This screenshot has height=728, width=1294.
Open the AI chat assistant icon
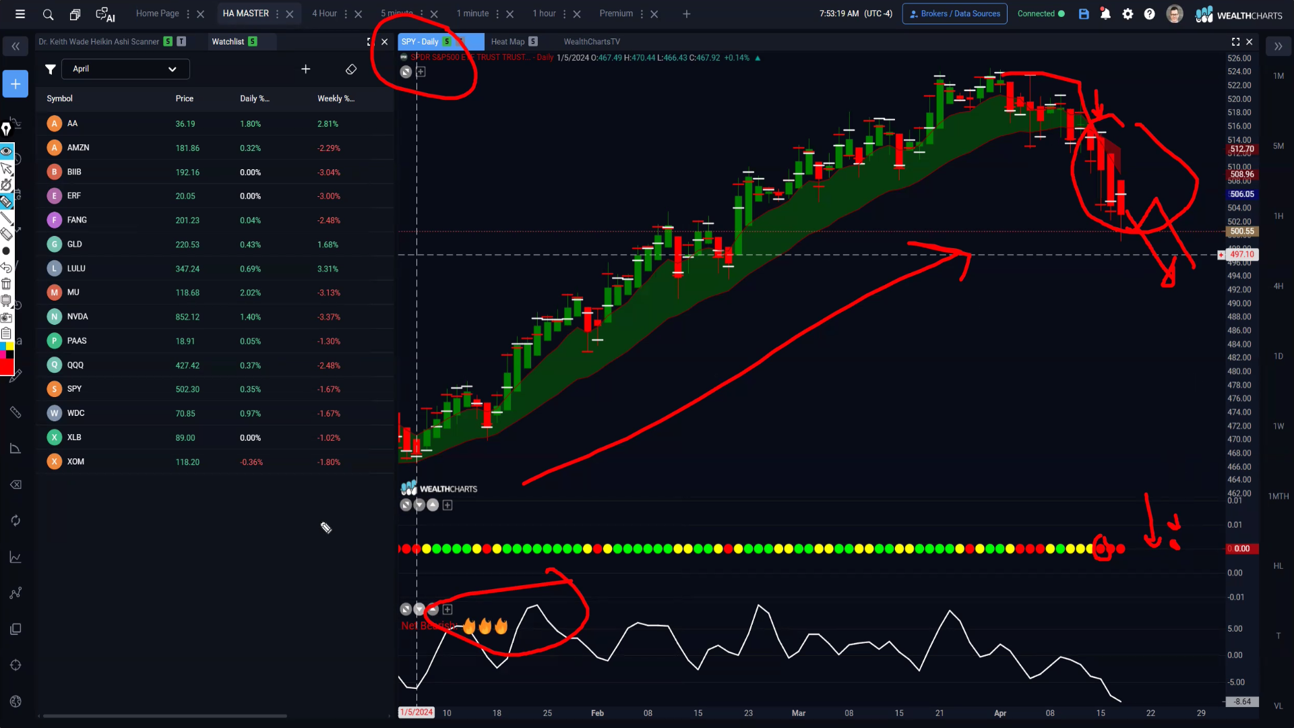pyautogui.click(x=105, y=14)
